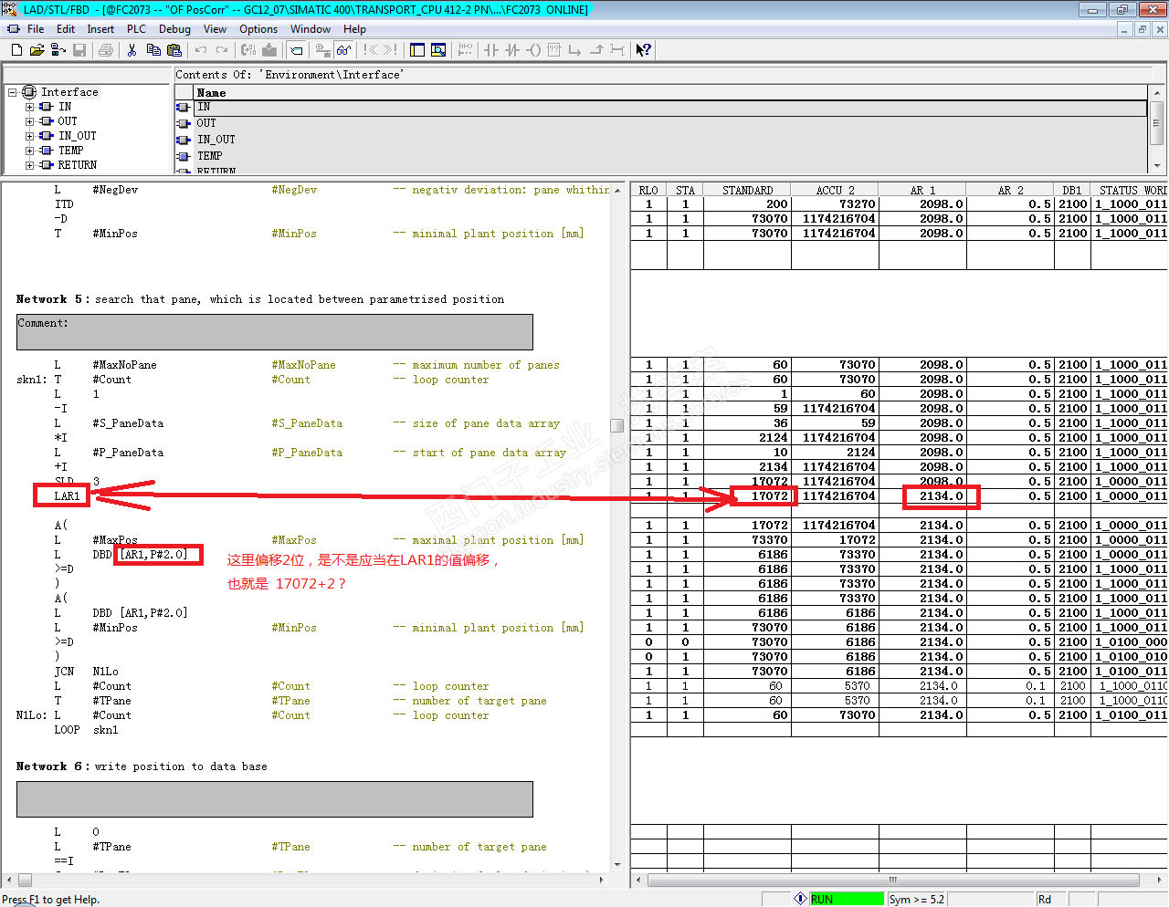Create a new block with the New icon
The height and width of the screenshot is (907, 1169).
pos(16,50)
